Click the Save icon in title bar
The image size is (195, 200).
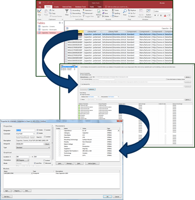tap(40, 3)
